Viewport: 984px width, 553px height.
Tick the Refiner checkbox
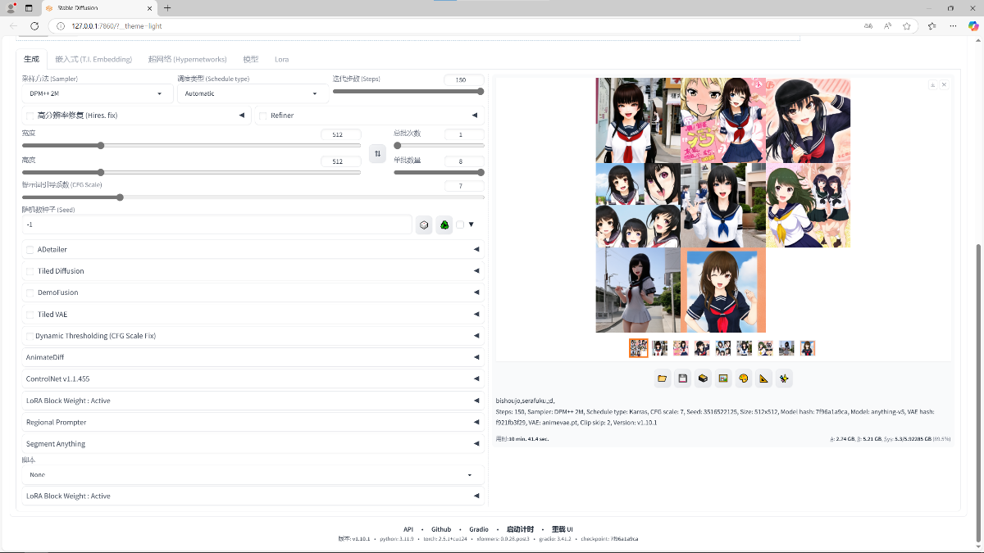click(263, 116)
